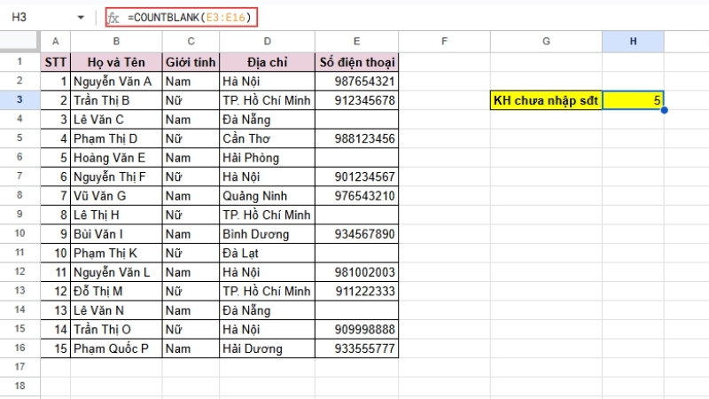Click cell 'Hoàng Văn E'

point(116,158)
